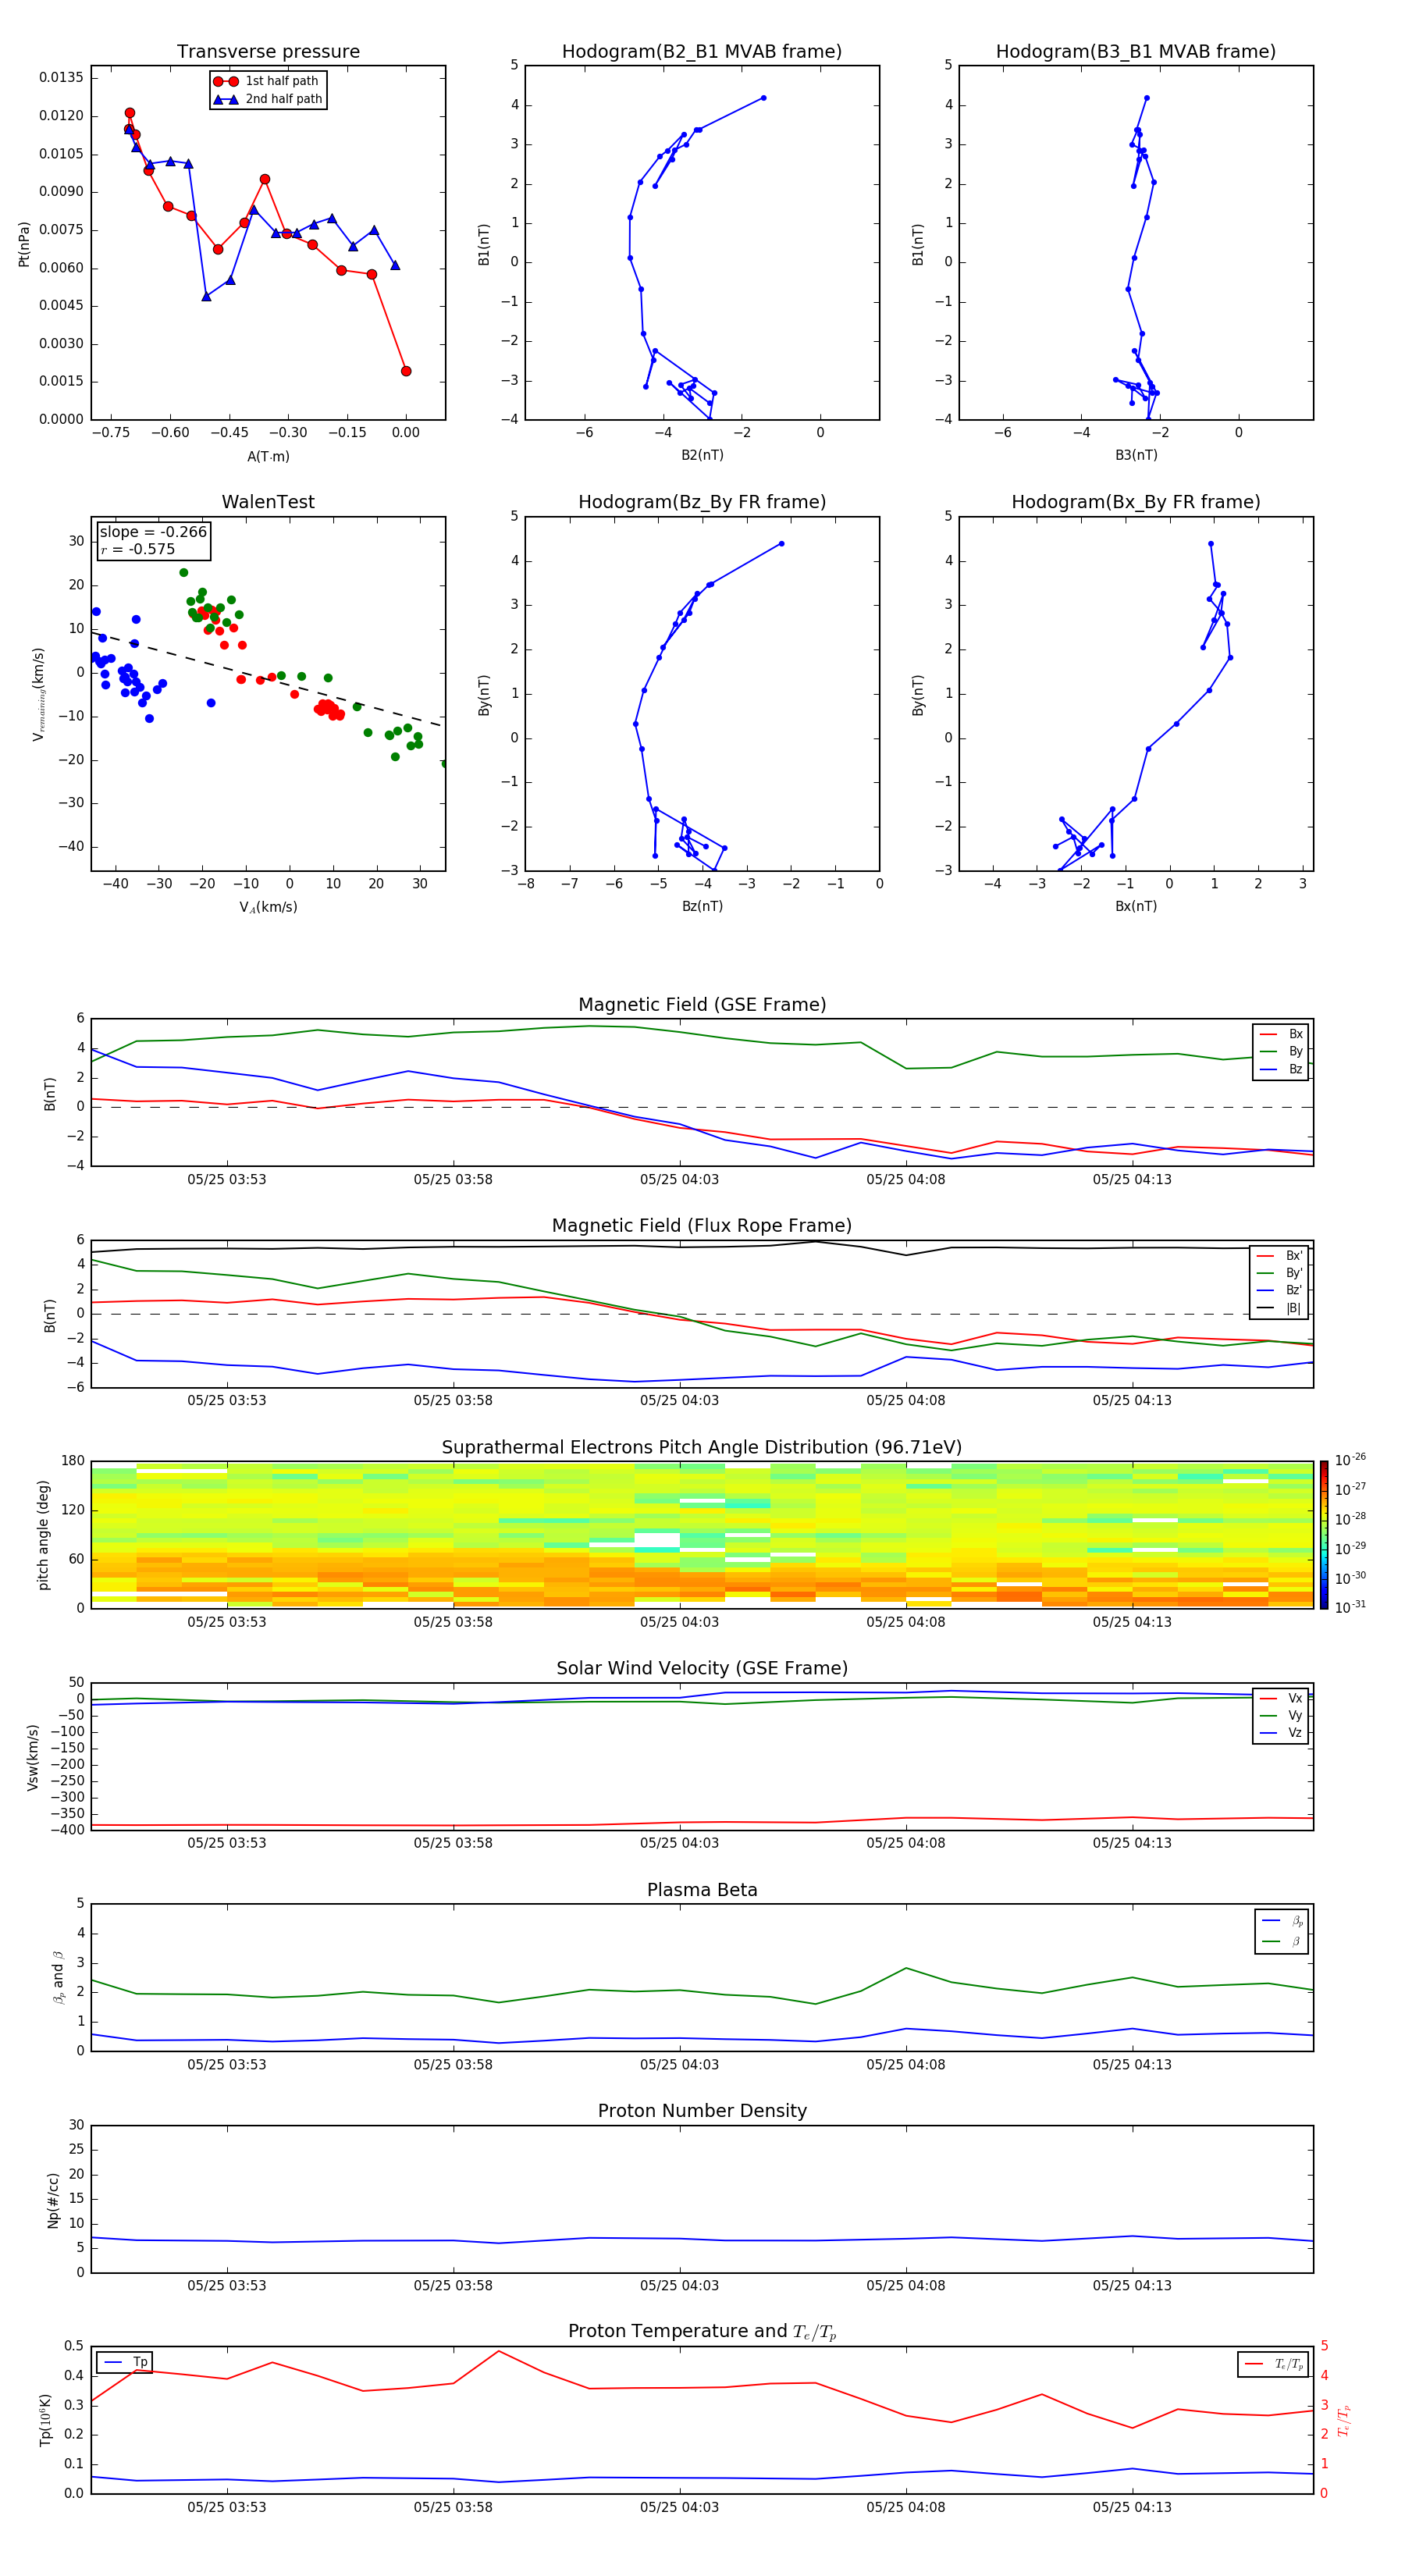Click the blue βp legend entry in Plasma Beta
Image resolution: width=1405 pixels, height=2576 pixels.
point(1282,1921)
